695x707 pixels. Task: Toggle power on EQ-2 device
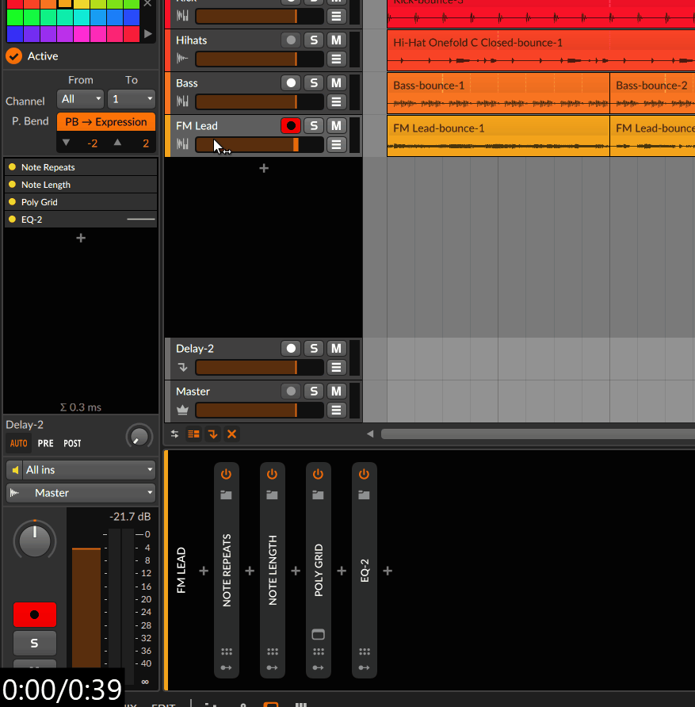(x=365, y=474)
